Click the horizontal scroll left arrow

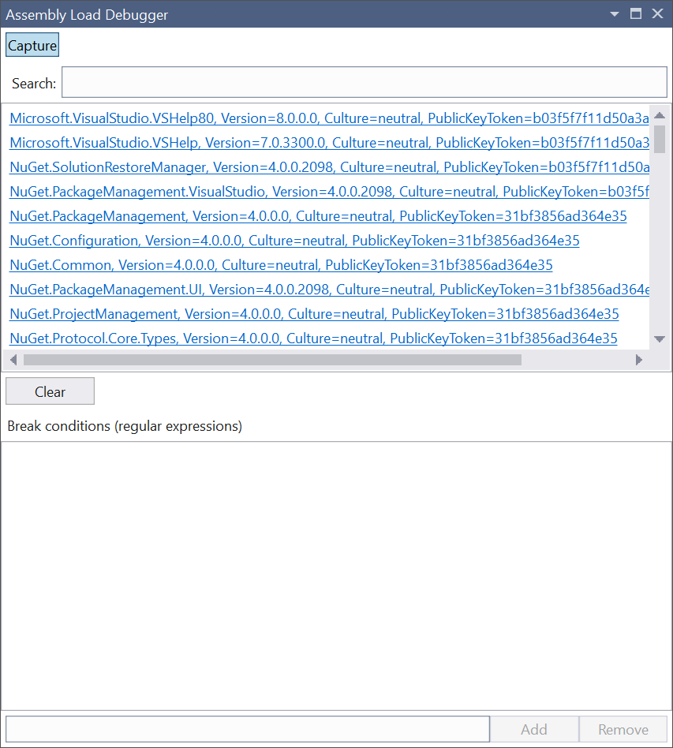[x=13, y=360]
